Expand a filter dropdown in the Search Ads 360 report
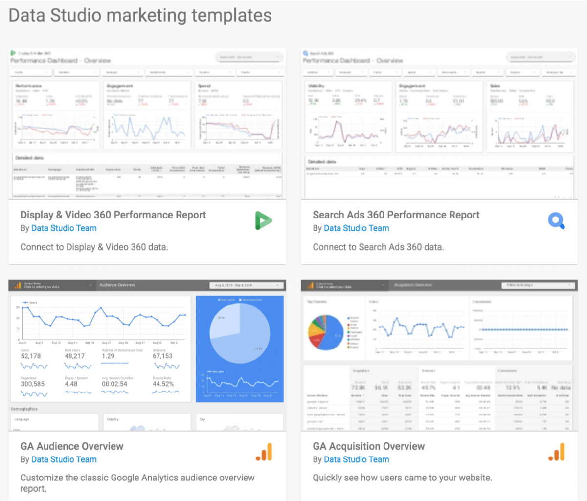Screen dimensions: 587x501 click(x=318, y=72)
